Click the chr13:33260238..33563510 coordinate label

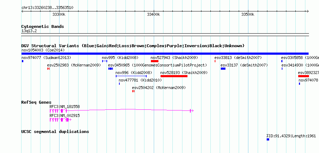tap(47, 8)
